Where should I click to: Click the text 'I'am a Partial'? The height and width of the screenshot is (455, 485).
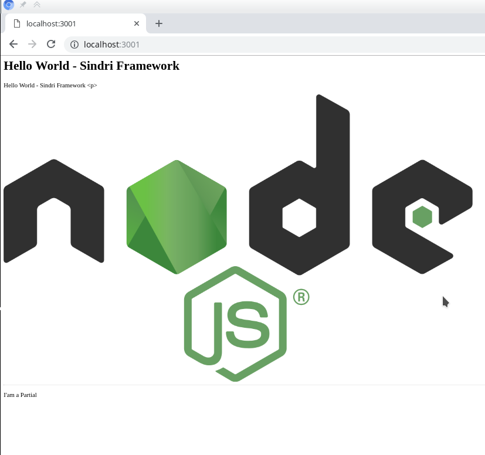pos(20,395)
